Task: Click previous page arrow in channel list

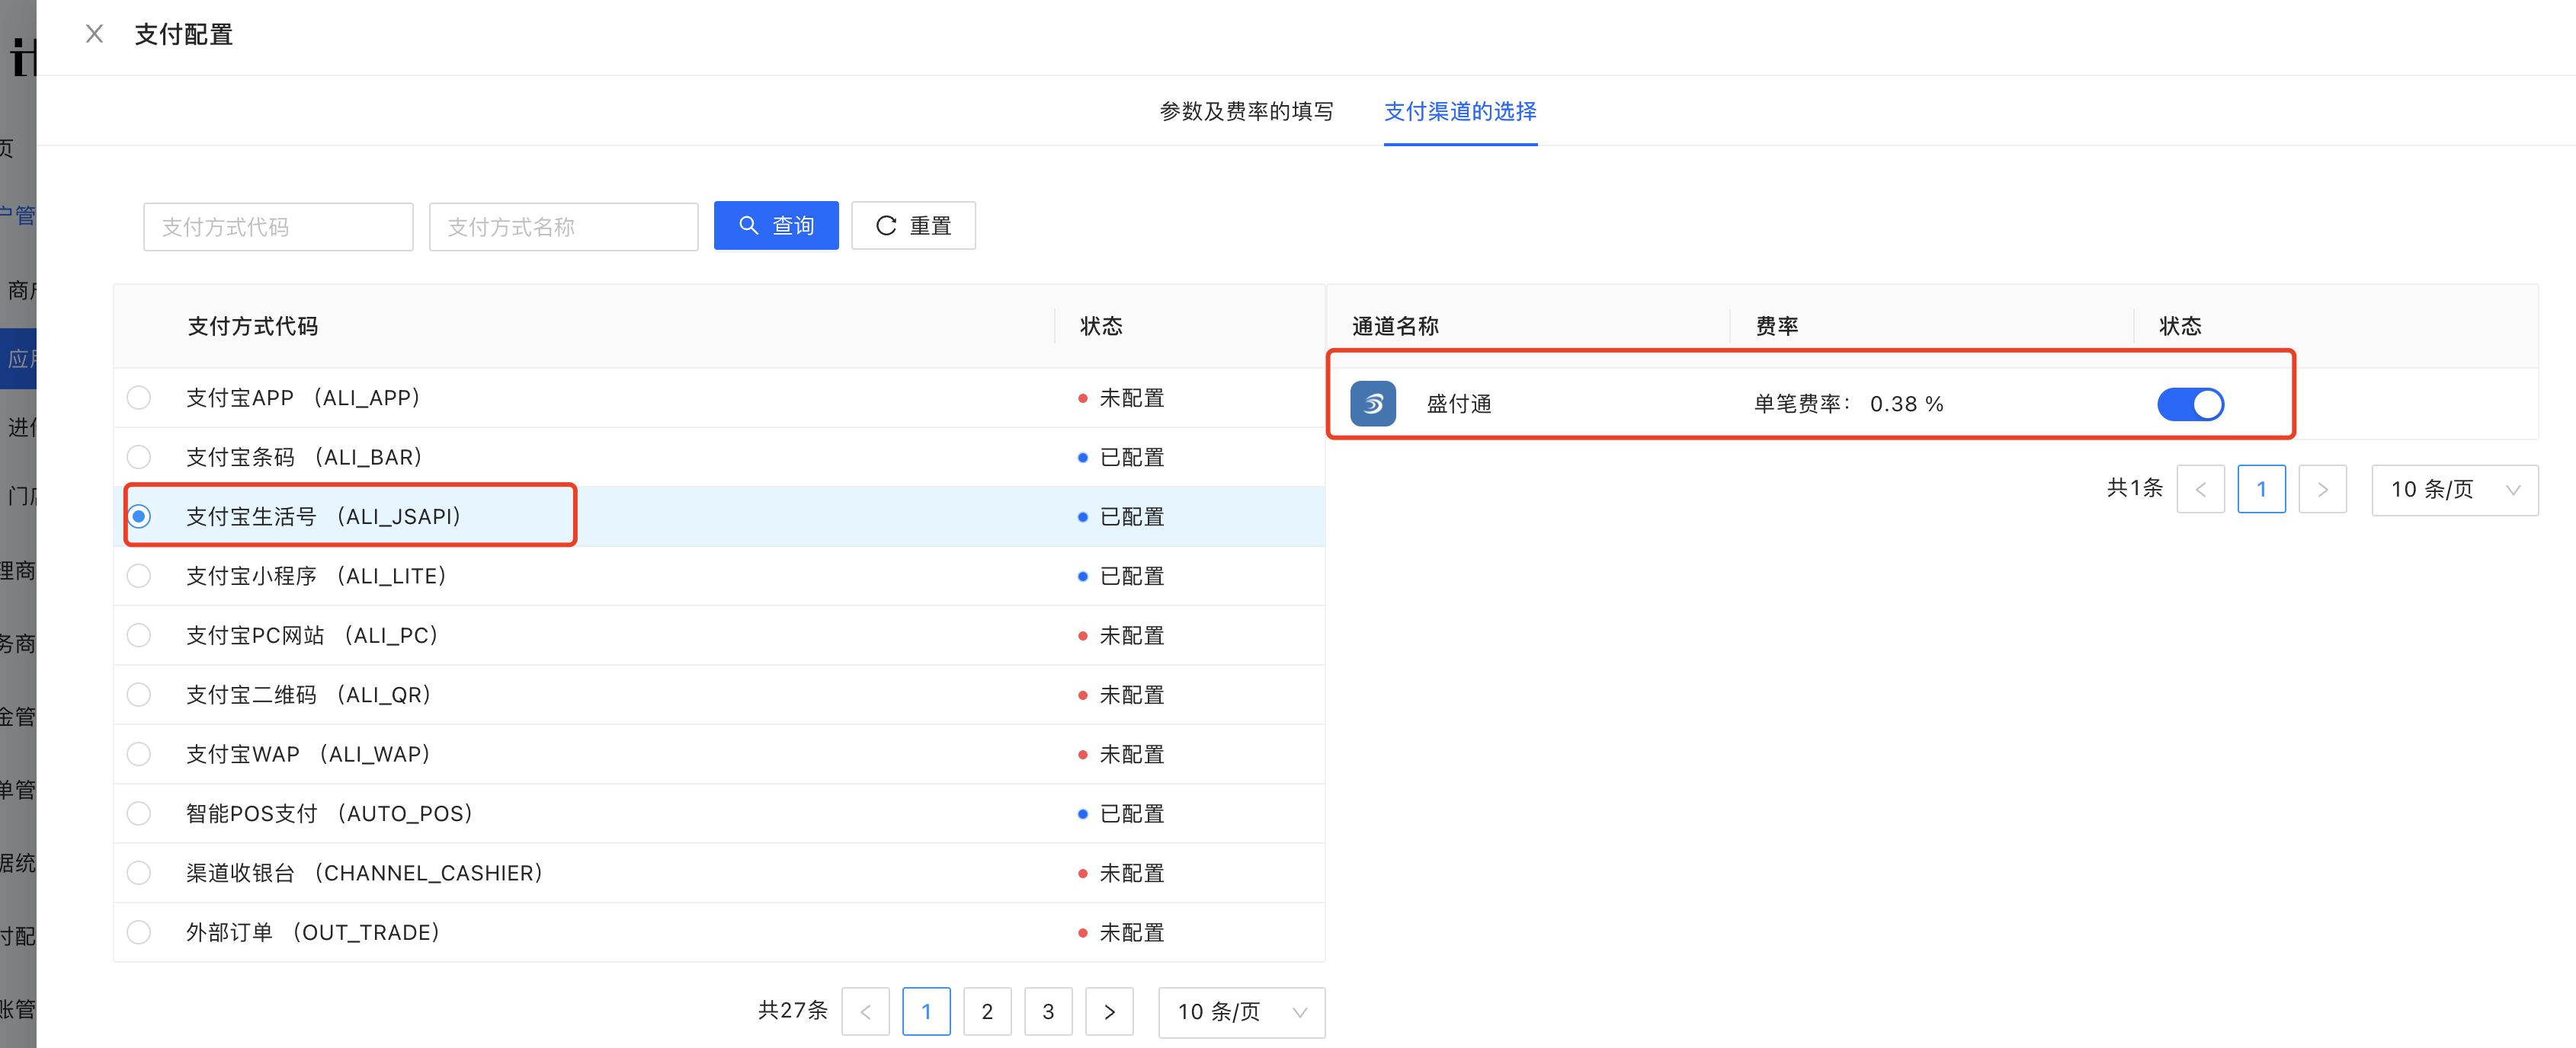Action: [x=2200, y=490]
